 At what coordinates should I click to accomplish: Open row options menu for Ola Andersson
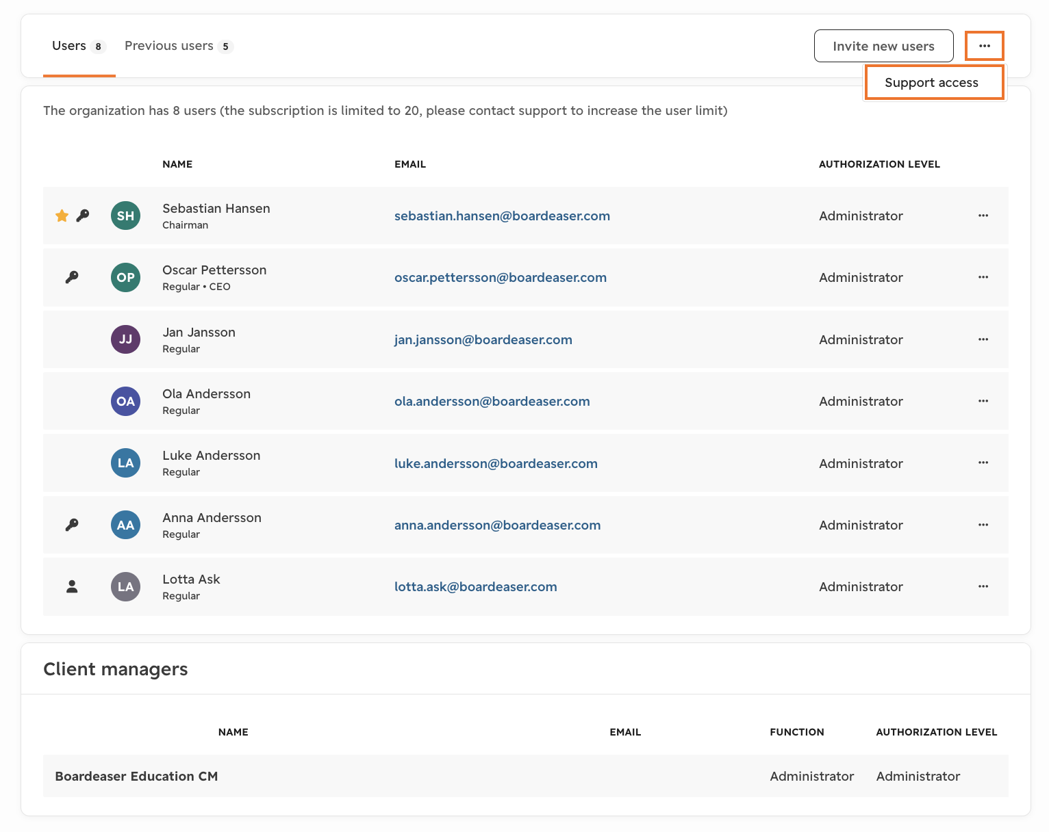[983, 401]
